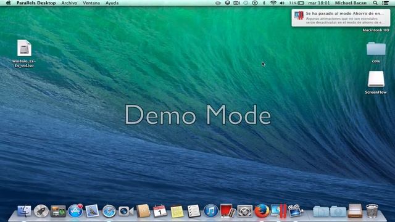Open Time Machine menu bar icon
The image size is (395, 222).
point(246,3)
